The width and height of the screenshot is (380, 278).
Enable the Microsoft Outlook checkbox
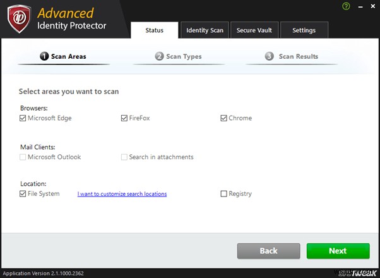(x=23, y=157)
